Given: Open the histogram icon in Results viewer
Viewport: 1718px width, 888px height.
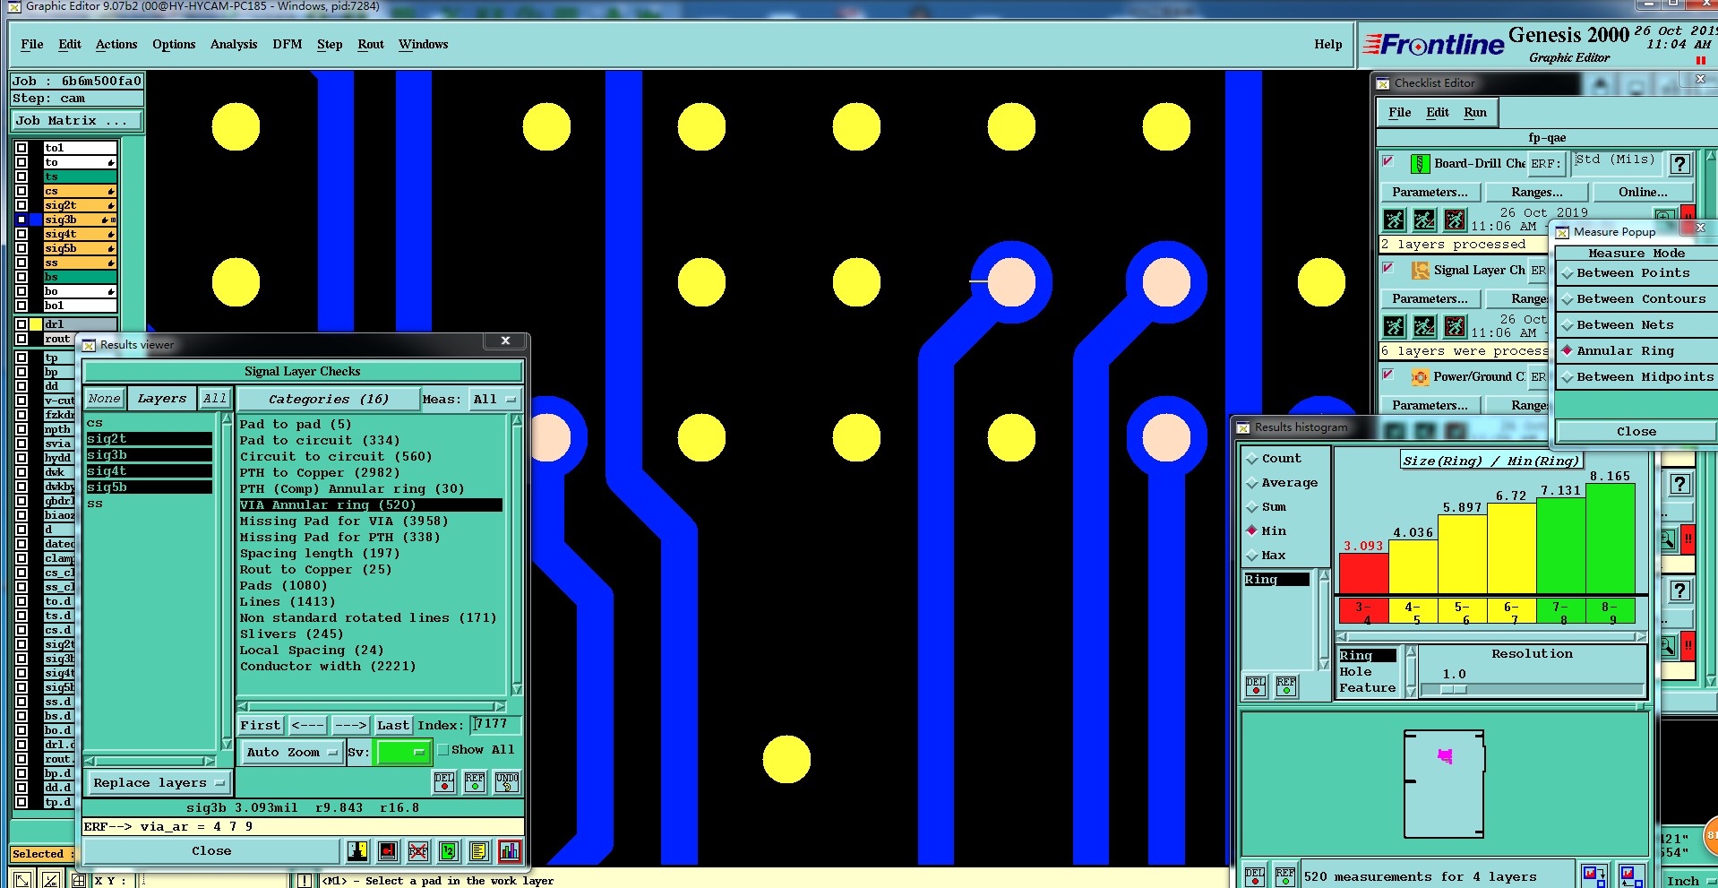Looking at the screenshot, I should (509, 850).
